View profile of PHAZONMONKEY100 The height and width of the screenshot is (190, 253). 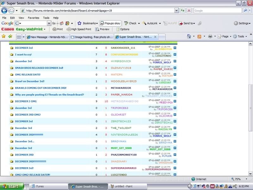pyautogui.click(x=124, y=155)
